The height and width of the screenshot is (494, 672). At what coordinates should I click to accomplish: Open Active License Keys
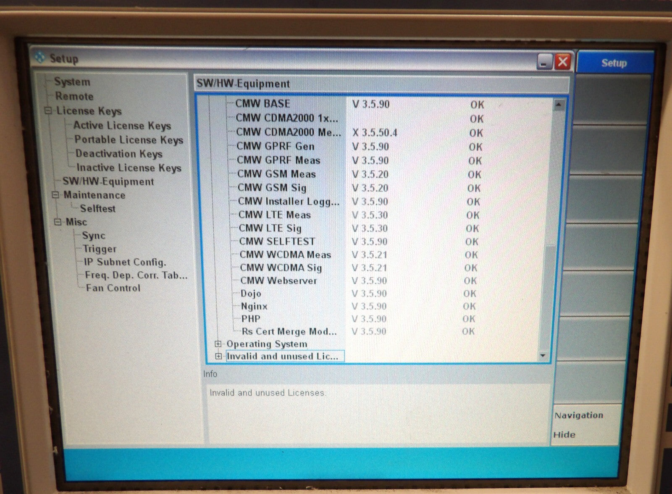tap(122, 125)
